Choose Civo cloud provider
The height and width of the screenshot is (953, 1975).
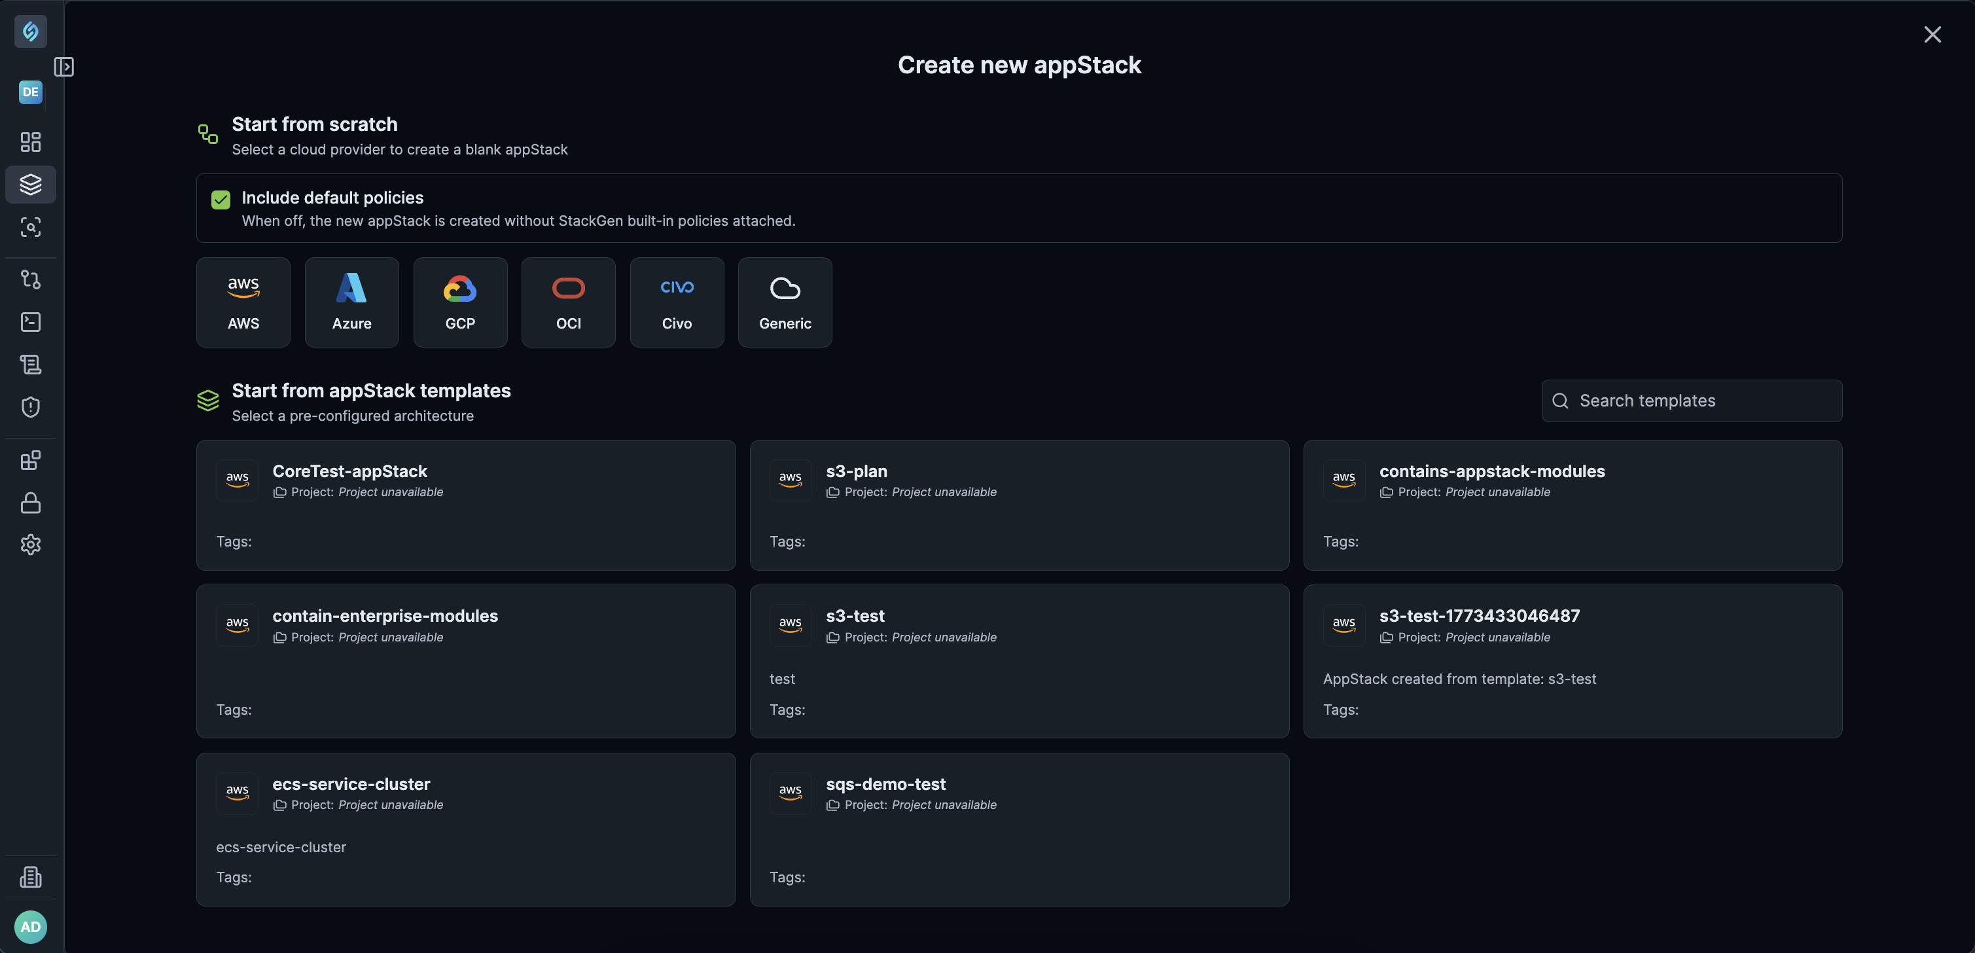[x=677, y=302]
